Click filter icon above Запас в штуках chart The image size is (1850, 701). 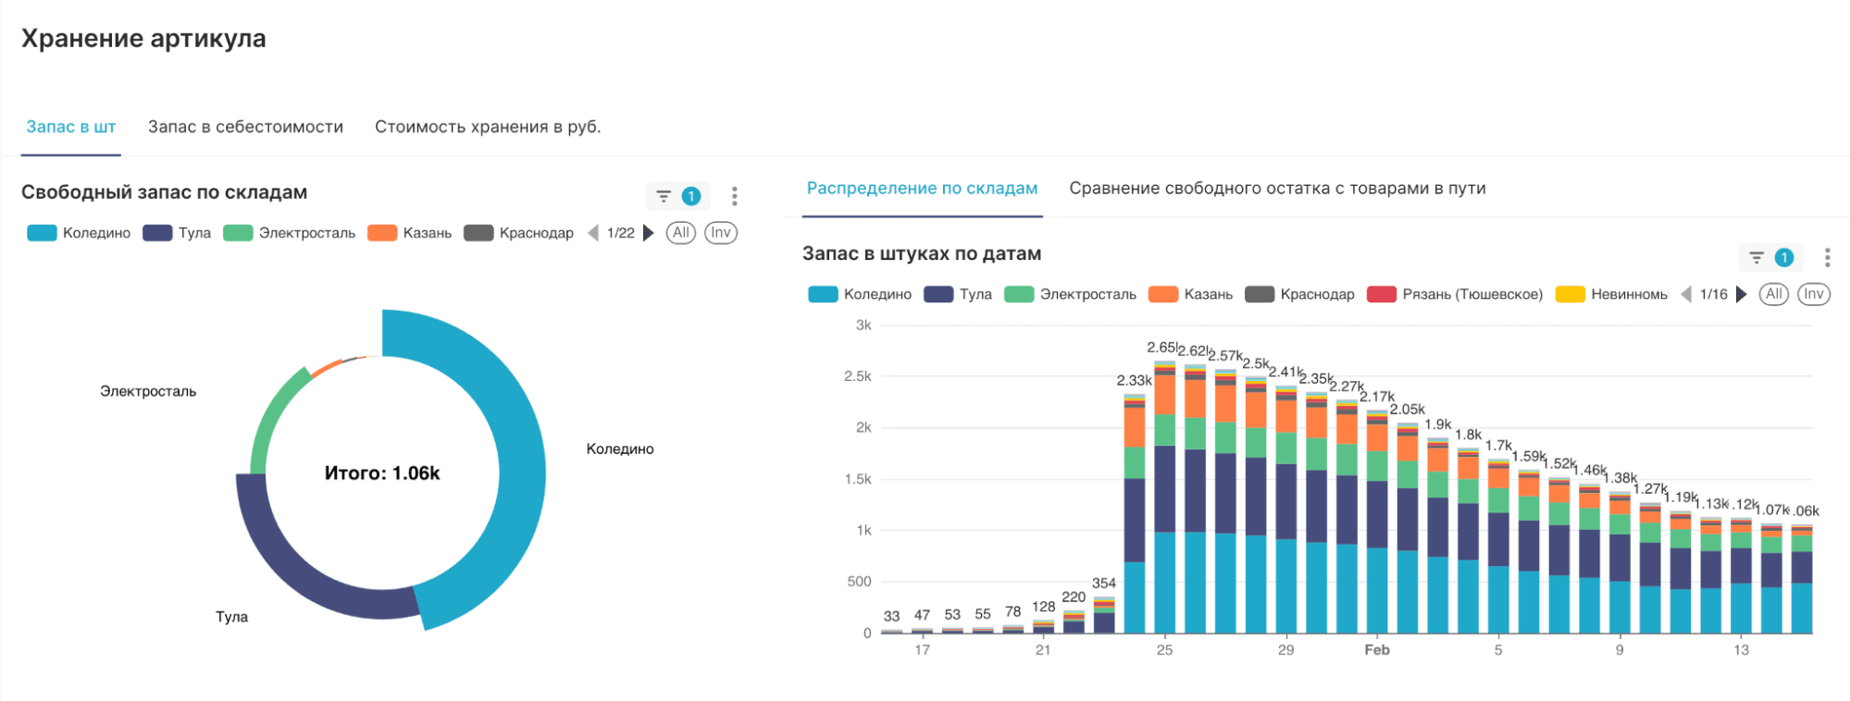[1757, 258]
